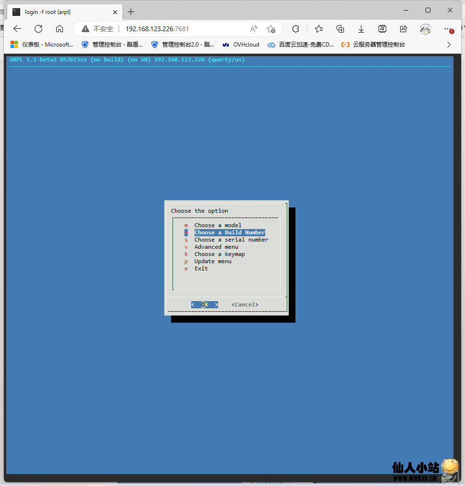Select the 'login -f root (arpl)' tab
This screenshot has width=465, height=486.
point(62,12)
